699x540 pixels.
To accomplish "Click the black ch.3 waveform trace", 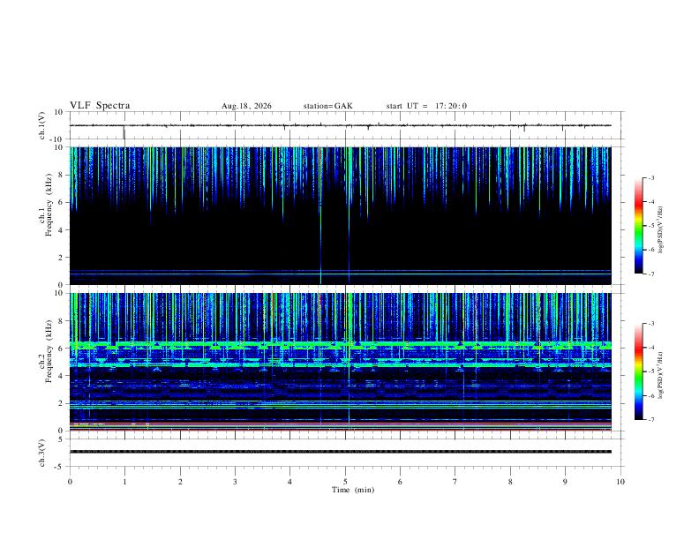I will click(340, 452).
